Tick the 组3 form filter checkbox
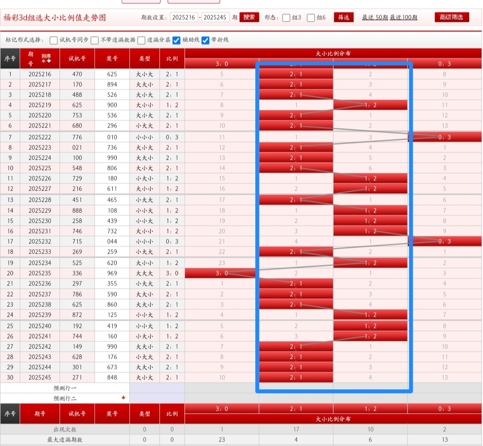 point(286,18)
